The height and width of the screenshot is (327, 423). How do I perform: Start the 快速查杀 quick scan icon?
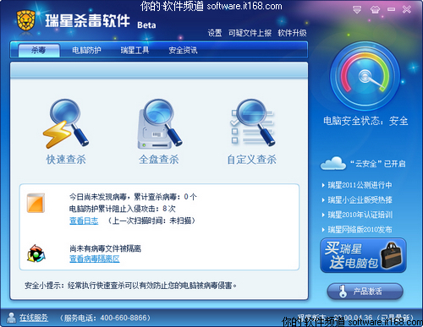click(x=66, y=124)
